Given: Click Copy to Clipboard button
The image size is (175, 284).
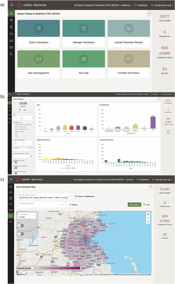Looking at the screenshot, I should click(84, 196).
